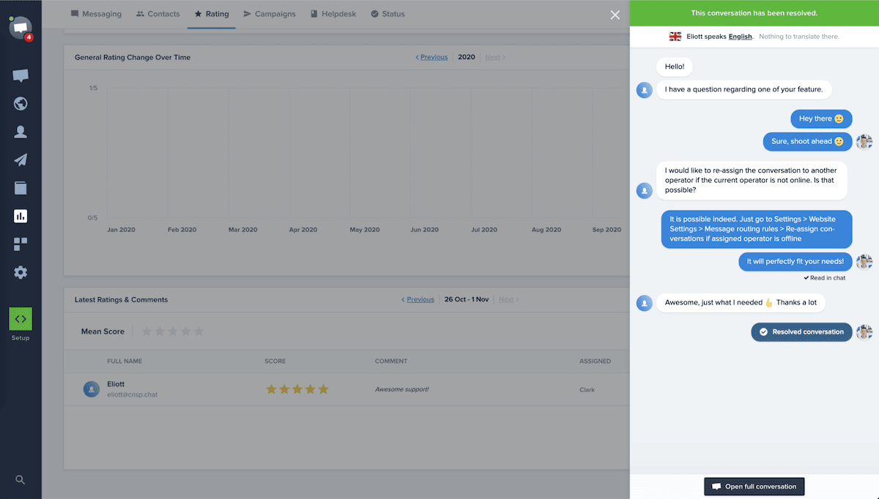Image resolution: width=879 pixels, height=499 pixels.
Task: Open the inbox chat bubble icon
Action: [x=21, y=75]
